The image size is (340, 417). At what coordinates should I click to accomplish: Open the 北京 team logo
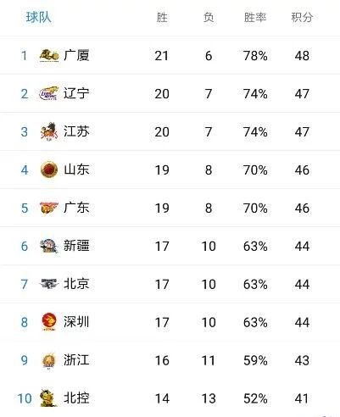49,284
